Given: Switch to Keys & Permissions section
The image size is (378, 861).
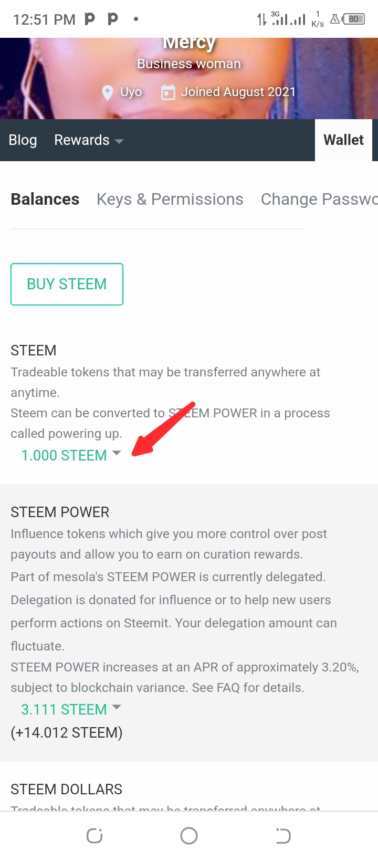Looking at the screenshot, I should pyautogui.click(x=170, y=199).
